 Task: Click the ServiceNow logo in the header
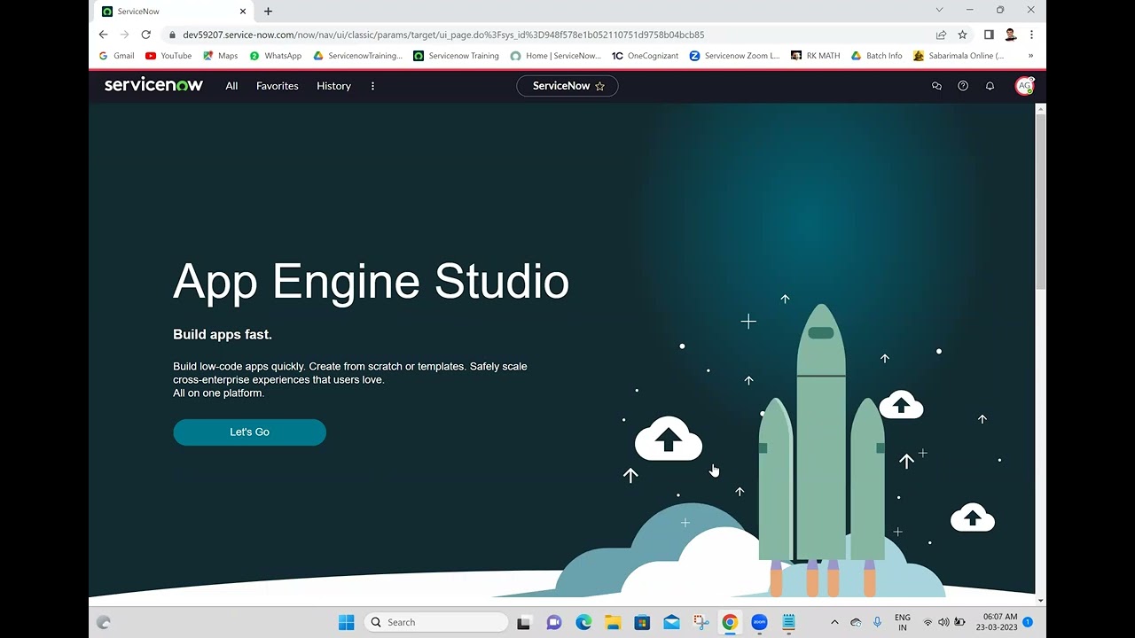153,85
